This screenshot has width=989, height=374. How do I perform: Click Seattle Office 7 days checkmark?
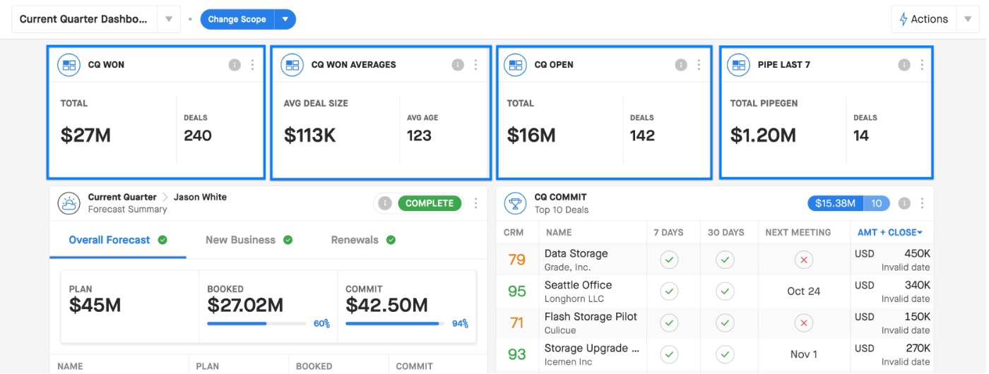[670, 291]
